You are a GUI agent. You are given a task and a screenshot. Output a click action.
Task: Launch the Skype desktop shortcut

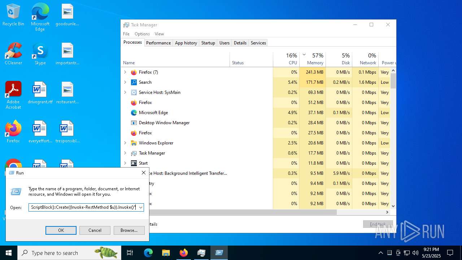pos(40,54)
